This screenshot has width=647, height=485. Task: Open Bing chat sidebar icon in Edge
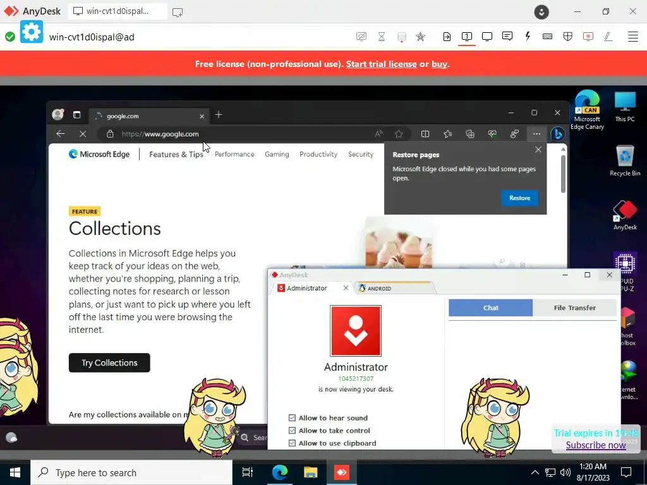tap(558, 134)
